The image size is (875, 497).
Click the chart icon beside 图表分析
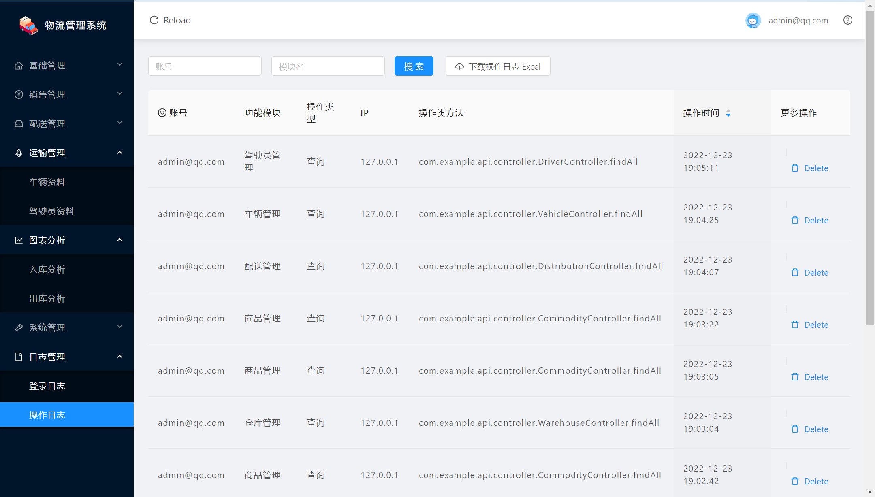[19, 240]
